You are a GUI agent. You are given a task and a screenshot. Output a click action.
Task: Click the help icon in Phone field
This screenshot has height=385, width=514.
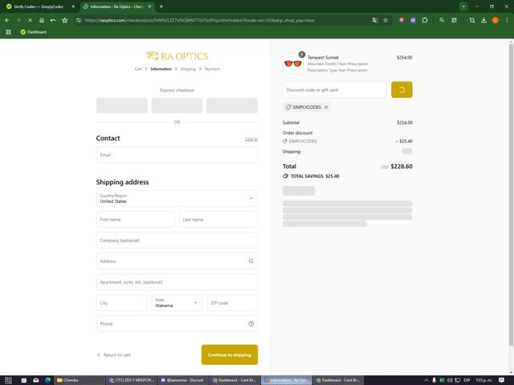tap(251, 324)
